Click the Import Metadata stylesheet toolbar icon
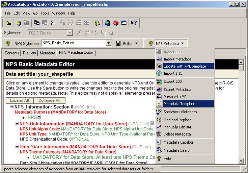 click(103, 33)
